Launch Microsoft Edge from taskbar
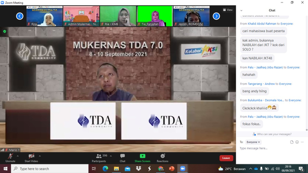The image size is (308, 173). pos(105,169)
